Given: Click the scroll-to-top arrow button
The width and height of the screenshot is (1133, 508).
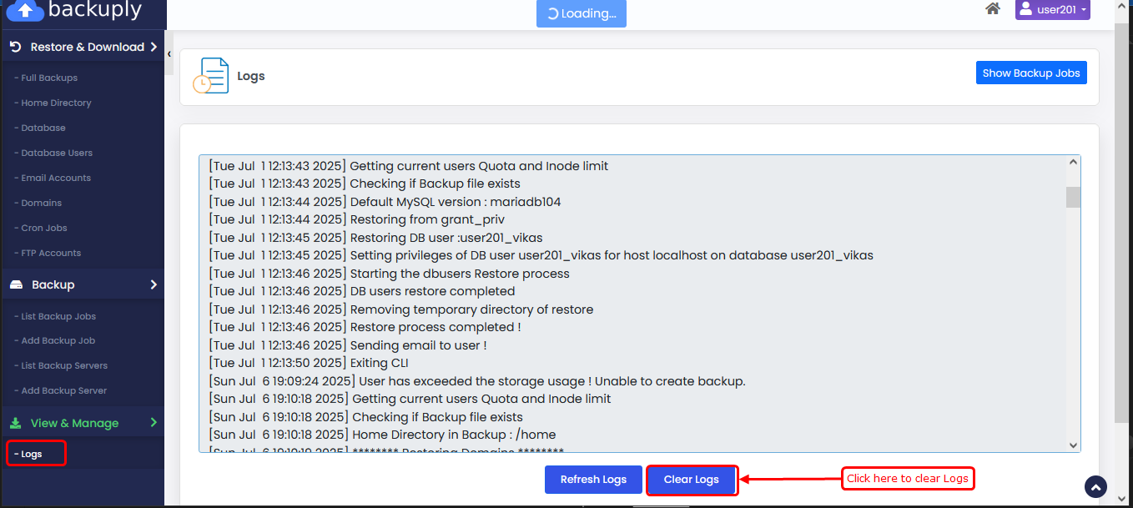Looking at the screenshot, I should (1095, 487).
